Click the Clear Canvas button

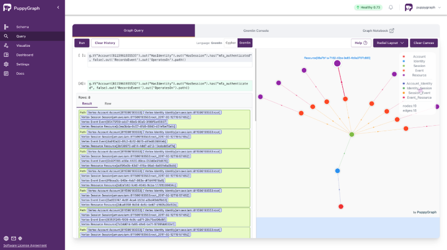point(424,43)
